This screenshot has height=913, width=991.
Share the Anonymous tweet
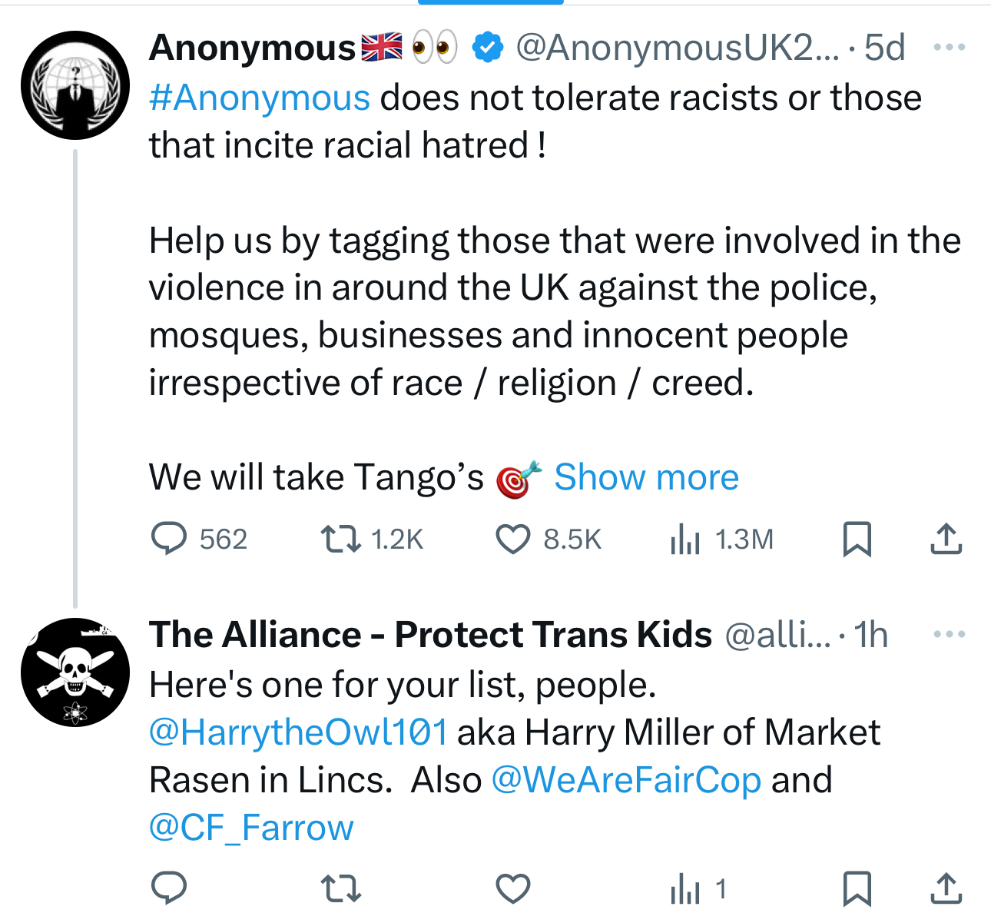946,539
